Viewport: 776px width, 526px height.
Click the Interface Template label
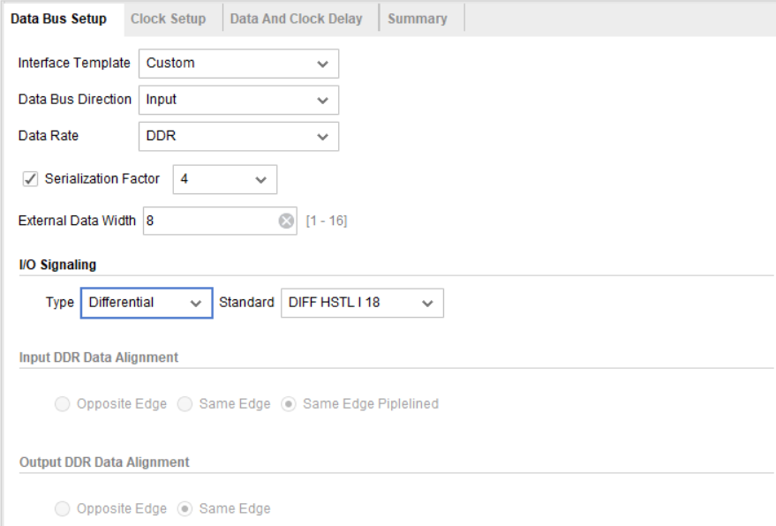(74, 63)
